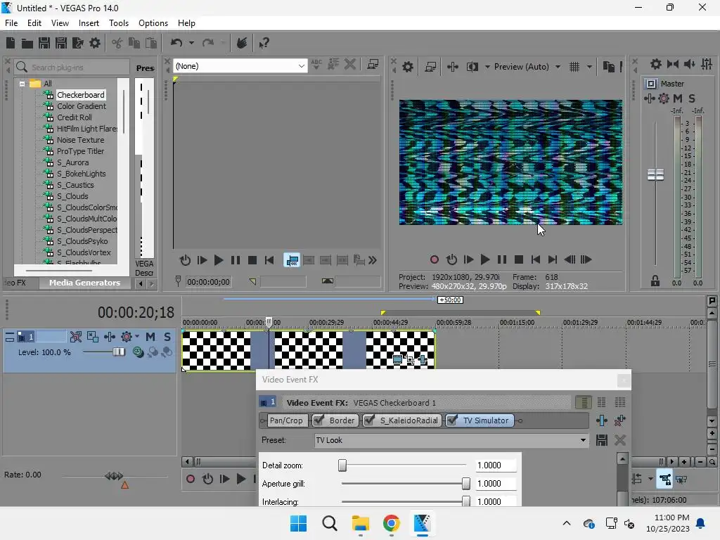Click the plug-in chain add icon
The height and width of the screenshot is (540, 720).
(x=602, y=420)
